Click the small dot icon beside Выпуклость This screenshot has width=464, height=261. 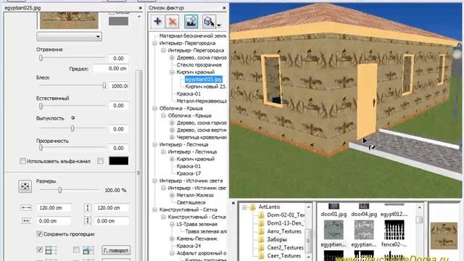(72, 117)
